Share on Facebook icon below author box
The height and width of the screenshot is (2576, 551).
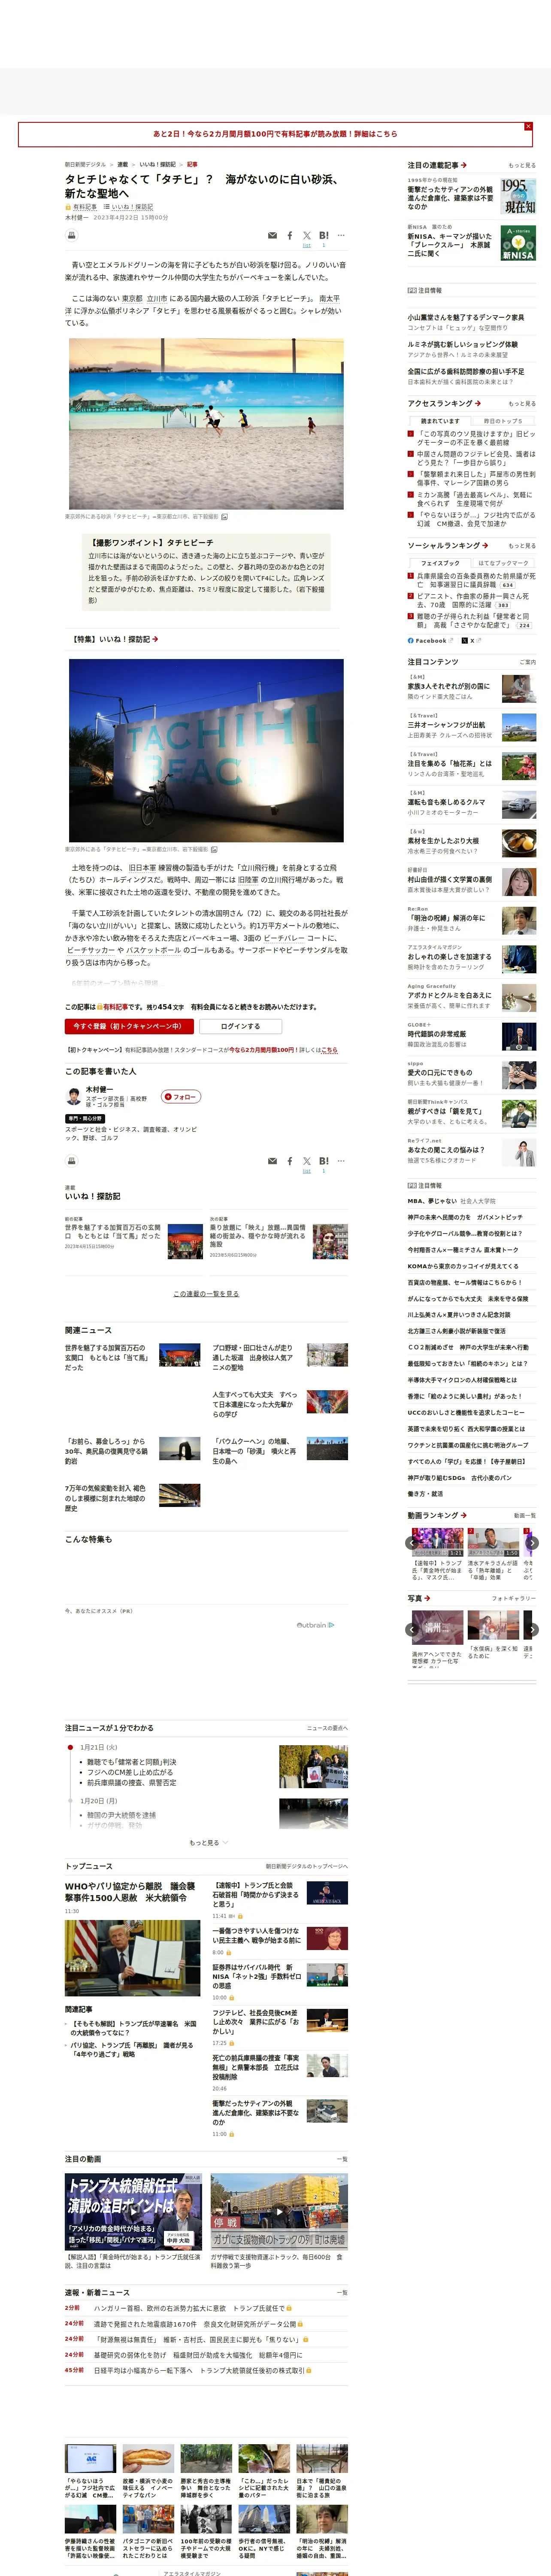pyautogui.click(x=290, y=1161)
